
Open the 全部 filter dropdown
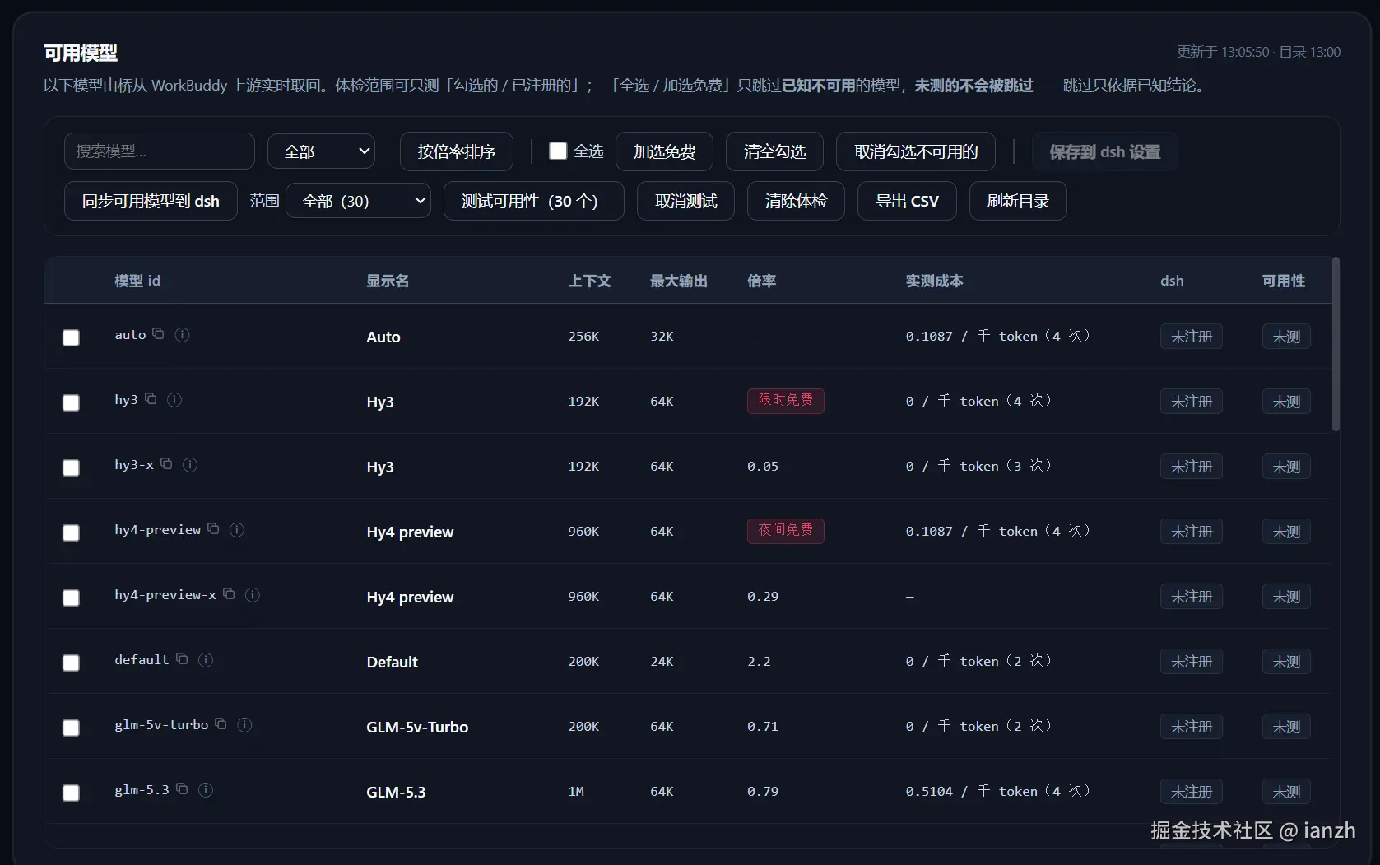(x=321, y=151)
